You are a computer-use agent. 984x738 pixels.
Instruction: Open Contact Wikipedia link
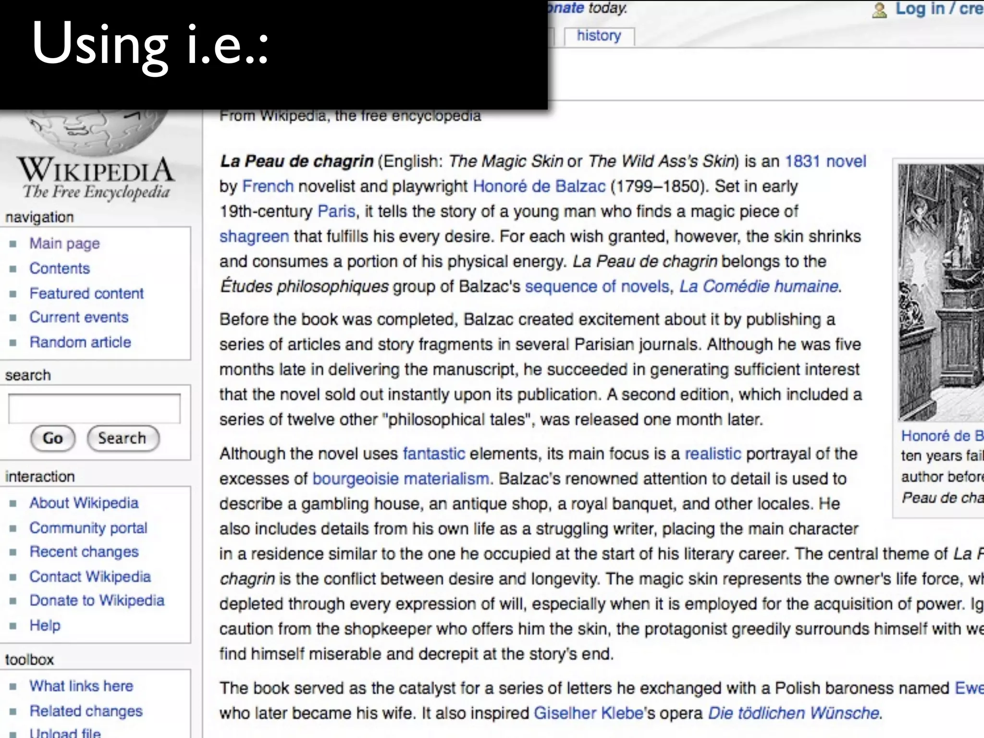[x=90, y=577]
